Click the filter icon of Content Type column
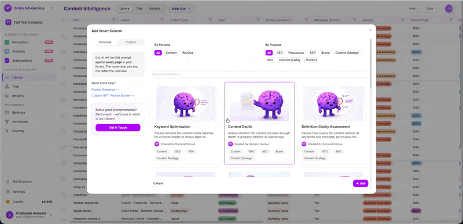This screenshot has height=224, width=463. point(210,20)
